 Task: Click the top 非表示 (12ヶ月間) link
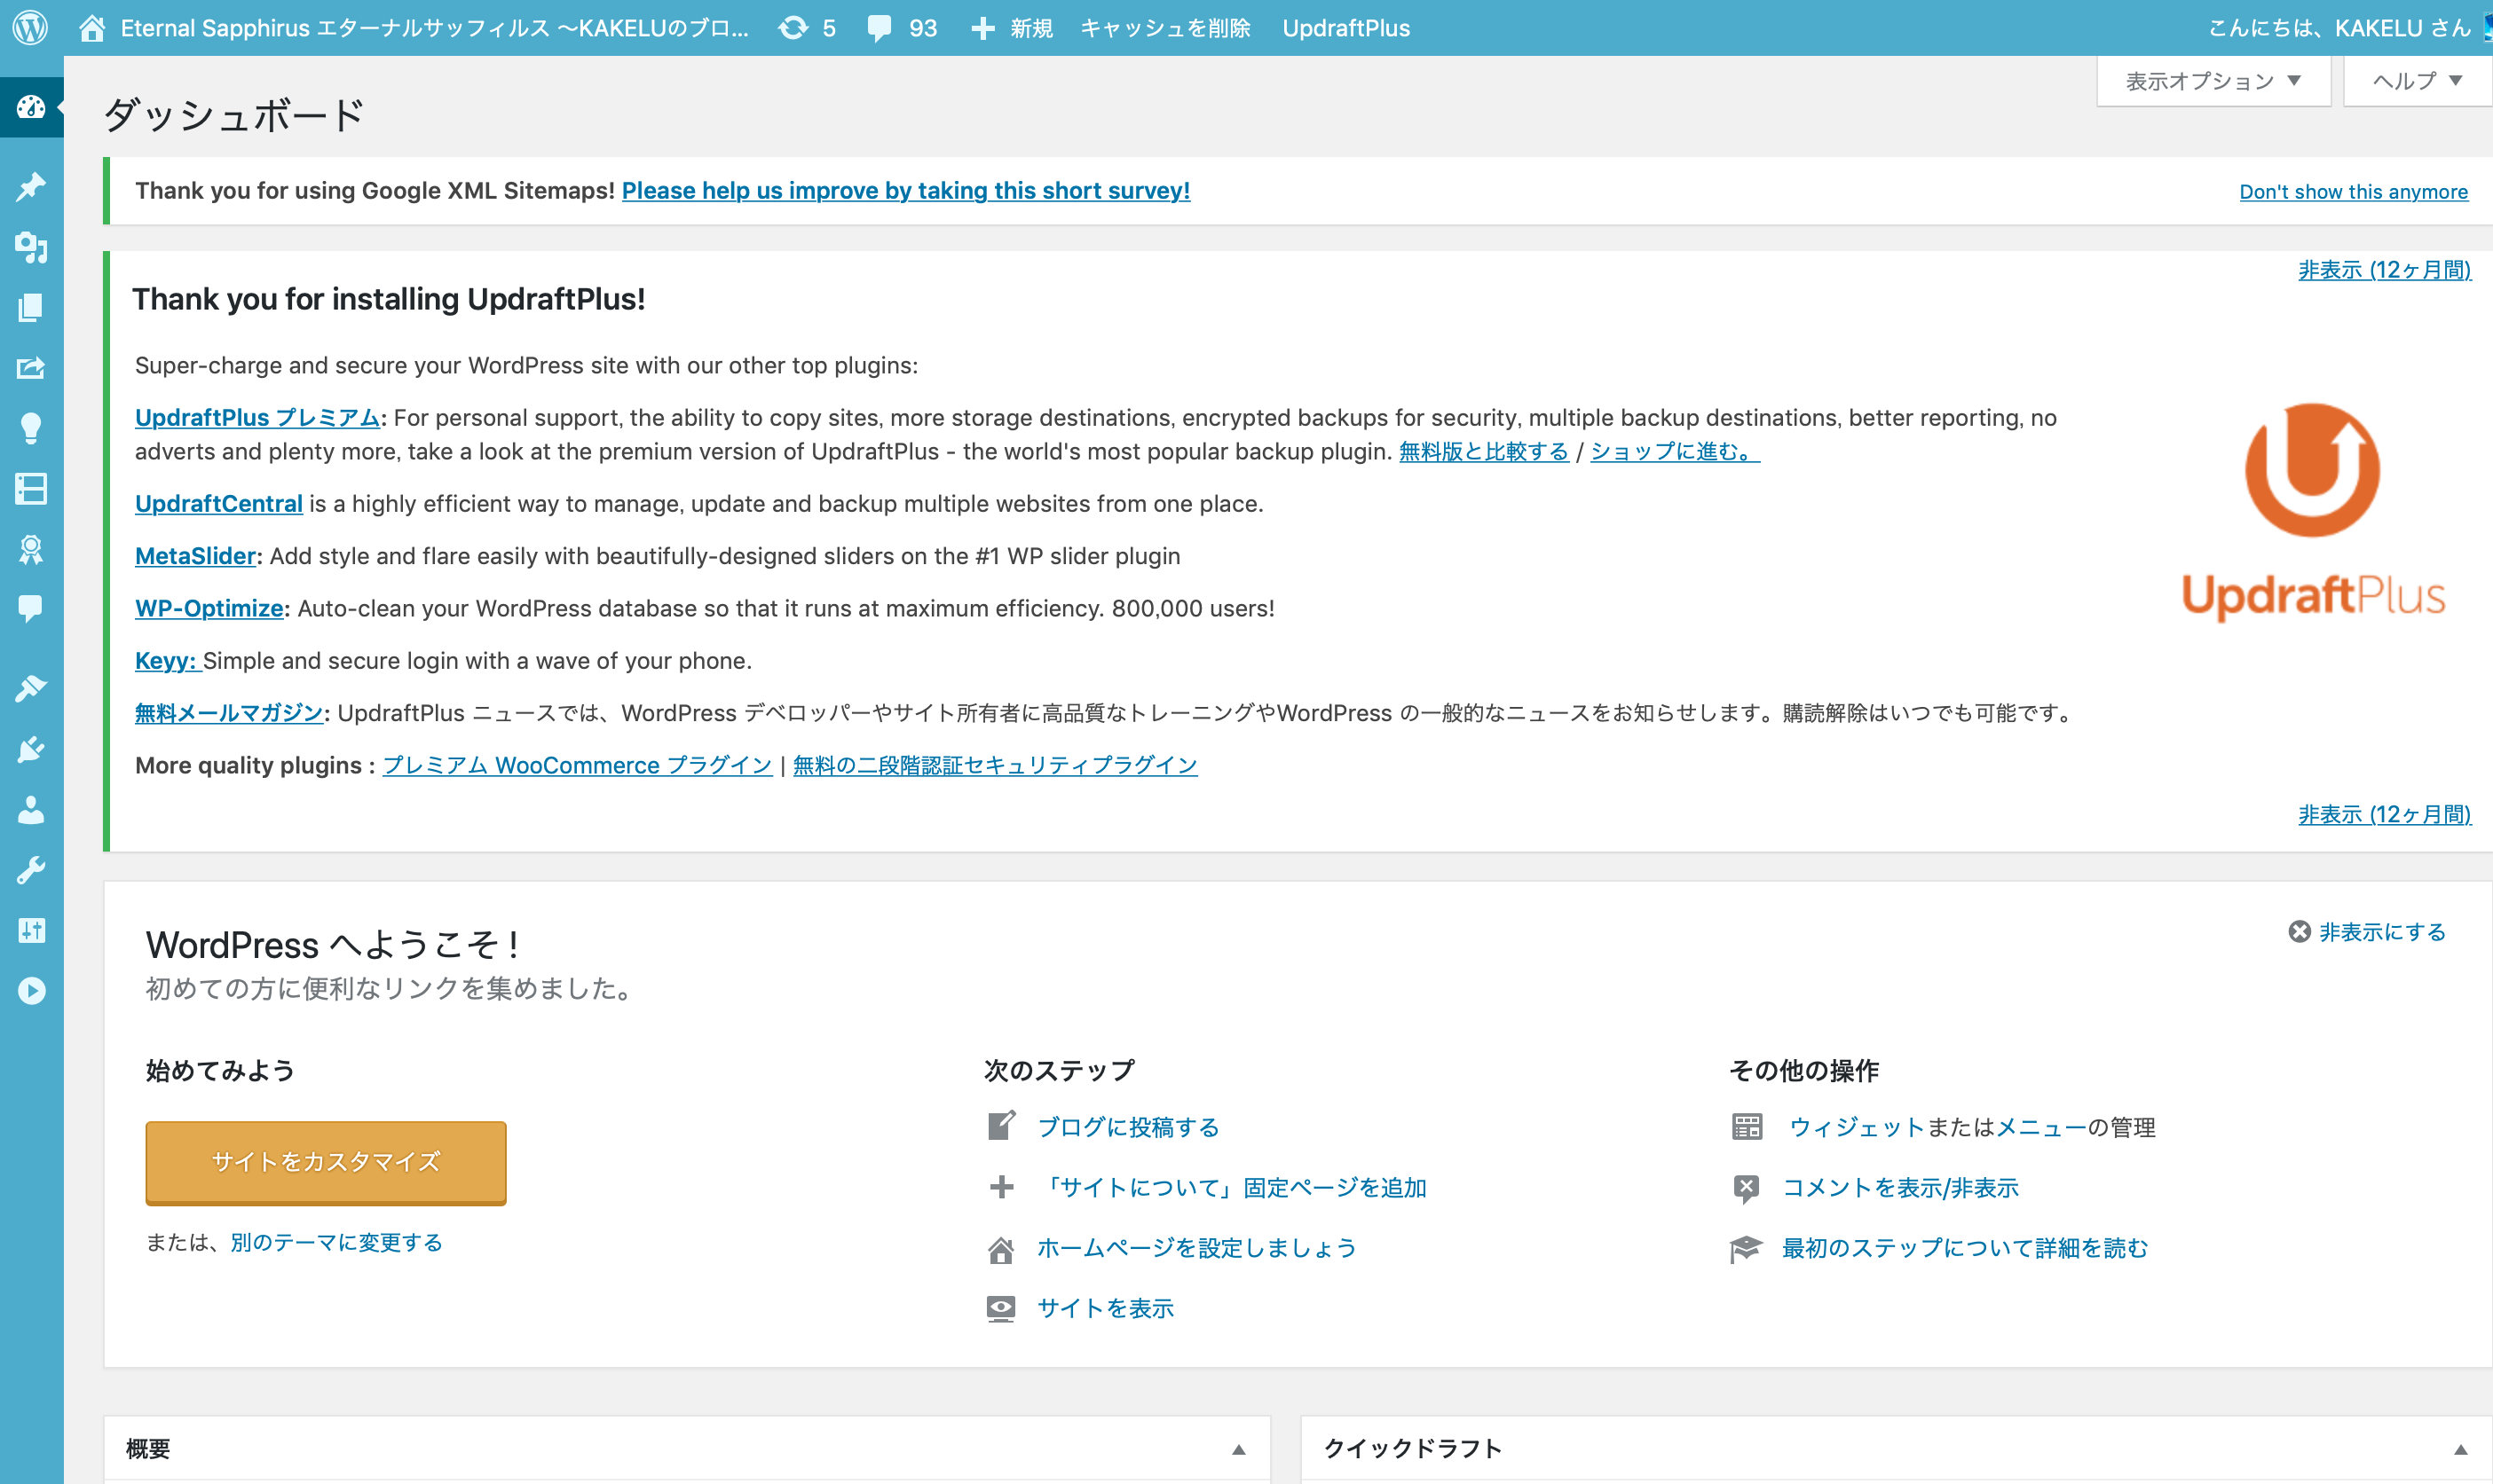click(2385, 270)
